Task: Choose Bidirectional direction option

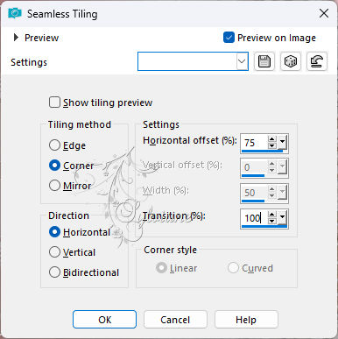Action: [54, 272]
